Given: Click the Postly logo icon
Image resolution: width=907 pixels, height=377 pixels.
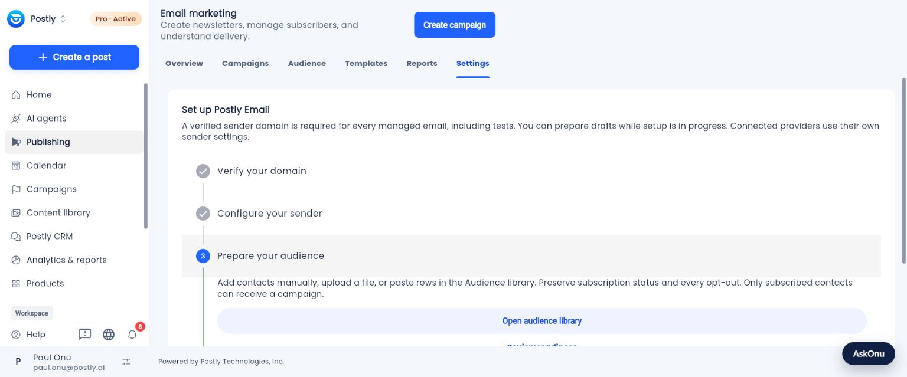Looking at the screenshot, I should click(16, 19).
